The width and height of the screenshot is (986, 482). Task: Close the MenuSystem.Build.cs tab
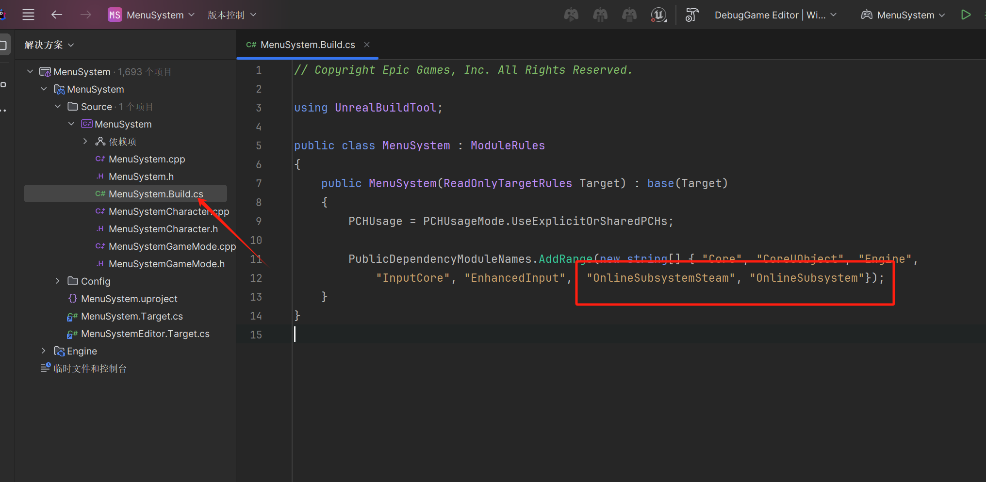coord(367,45)
